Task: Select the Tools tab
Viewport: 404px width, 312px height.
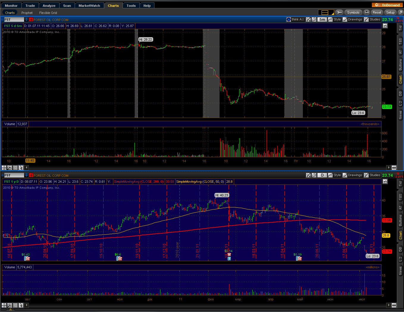Action: (131, 5)
